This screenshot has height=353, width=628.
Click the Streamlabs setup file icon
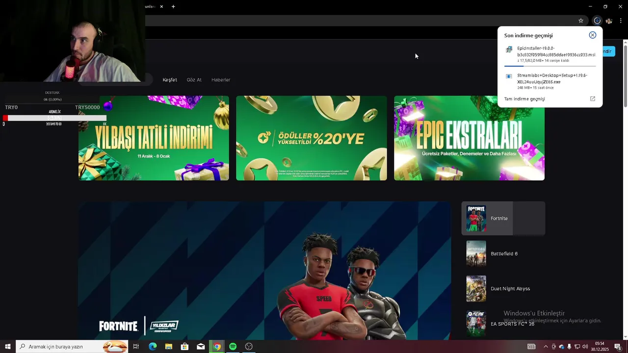click(509, 76)
